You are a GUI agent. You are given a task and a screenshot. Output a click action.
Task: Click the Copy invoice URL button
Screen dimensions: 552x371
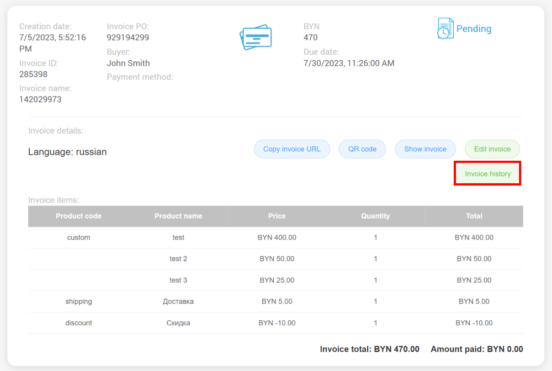[291, 149]
